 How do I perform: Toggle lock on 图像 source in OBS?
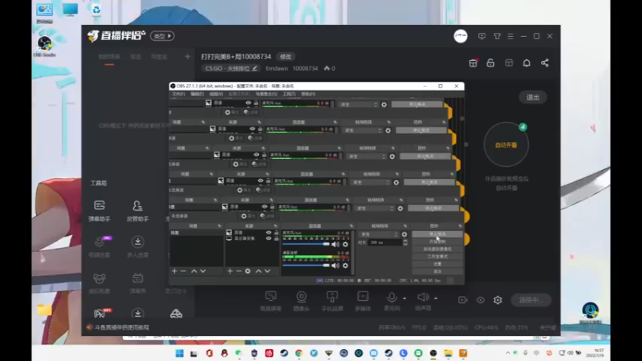[276, 233]
